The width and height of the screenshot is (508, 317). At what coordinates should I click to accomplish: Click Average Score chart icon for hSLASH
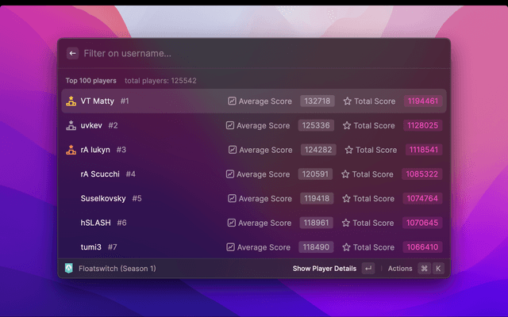(230, 223)
